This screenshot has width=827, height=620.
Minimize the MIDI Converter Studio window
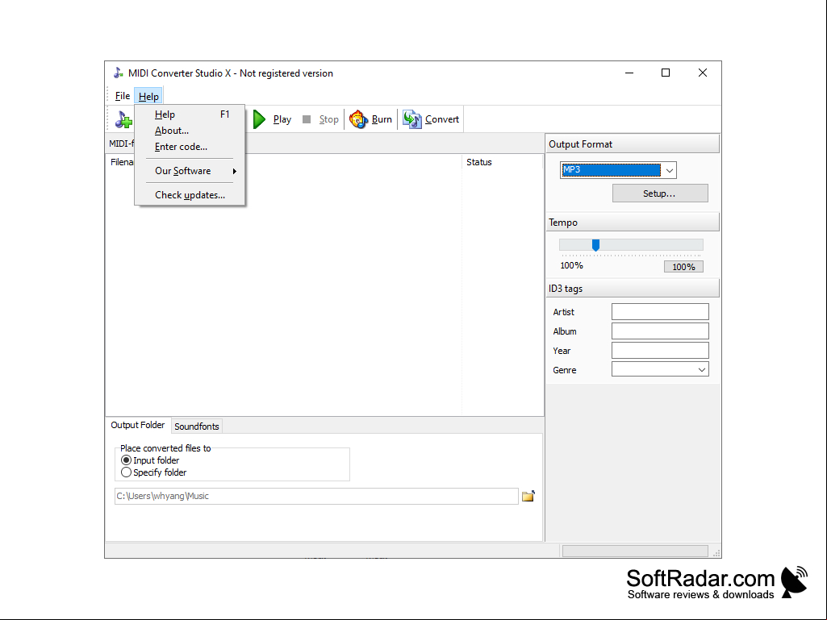click(x=629, y=73)
